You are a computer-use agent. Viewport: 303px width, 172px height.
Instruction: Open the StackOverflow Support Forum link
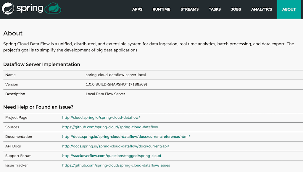click(112, 156)
